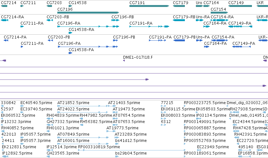Select the CG7179-PB protein label
Image resolution: width=268 pixels, height=158 pixels.
pyautogui.click(x=185, y=37)
